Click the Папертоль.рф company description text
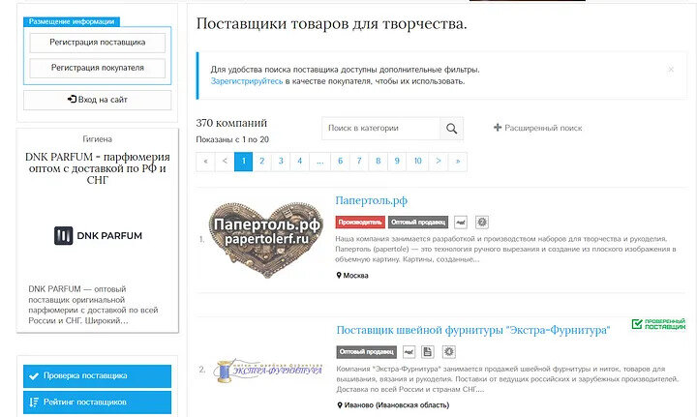 coord(505,249)
